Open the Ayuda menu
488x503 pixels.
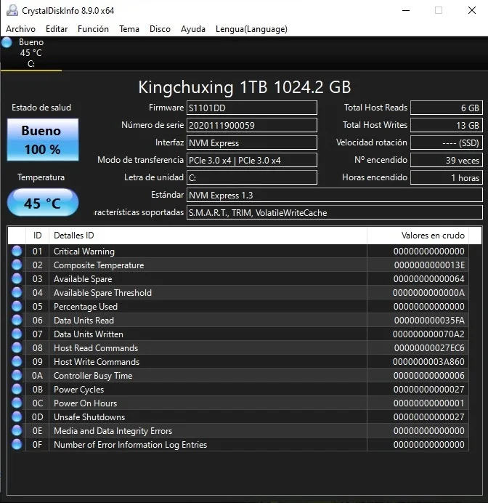point(193,29)
